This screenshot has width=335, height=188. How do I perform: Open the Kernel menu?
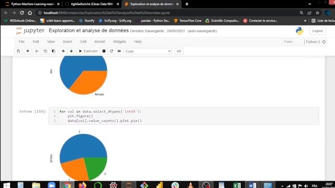(x=100, y=42)
